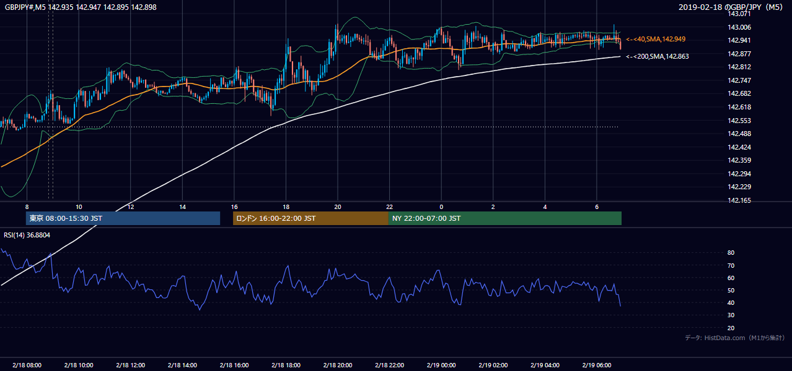Click bottom date label 2/19 06:00
This screenshot has width=792, height=371.
pos(597,365)
